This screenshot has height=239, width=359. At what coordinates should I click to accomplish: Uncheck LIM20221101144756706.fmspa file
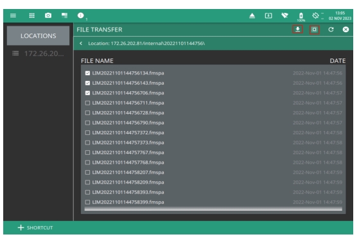coord(87,93)
